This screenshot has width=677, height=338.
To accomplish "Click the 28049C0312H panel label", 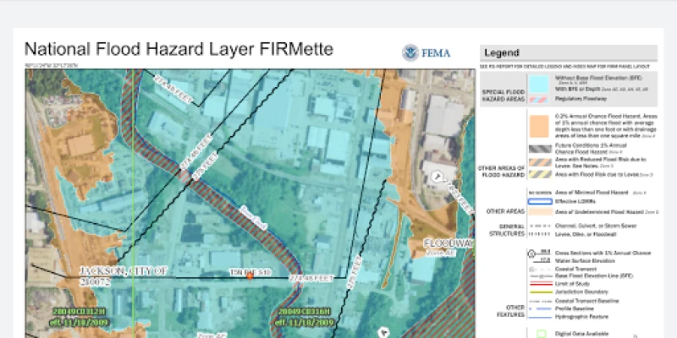I will point(79,311).
